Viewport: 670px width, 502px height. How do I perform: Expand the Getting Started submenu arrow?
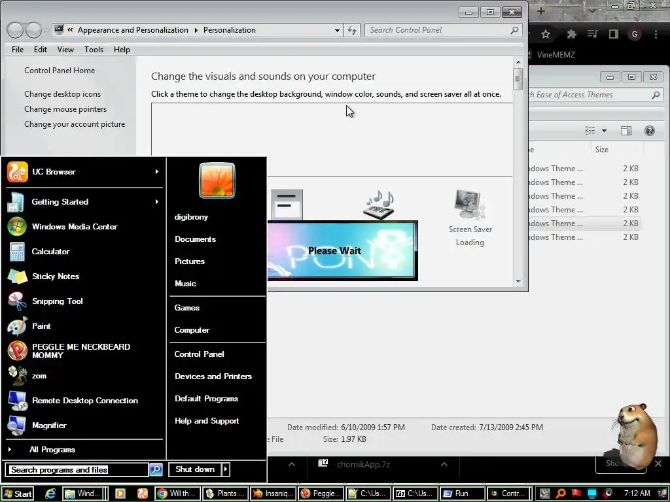point(157,201)
